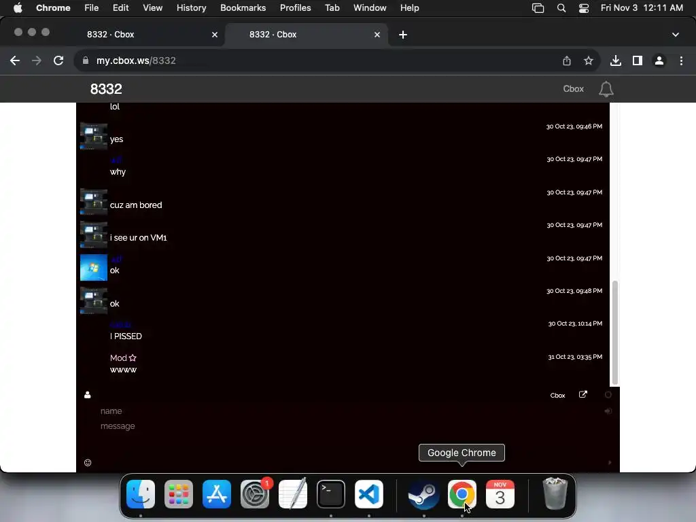Open chat in pop-out window icon

(x=582, y=394)
